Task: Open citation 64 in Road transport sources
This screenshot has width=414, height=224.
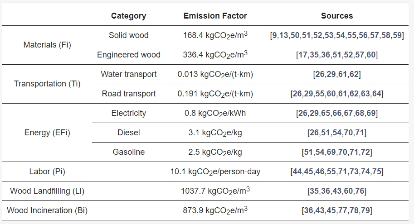Action: pos(377,94)
